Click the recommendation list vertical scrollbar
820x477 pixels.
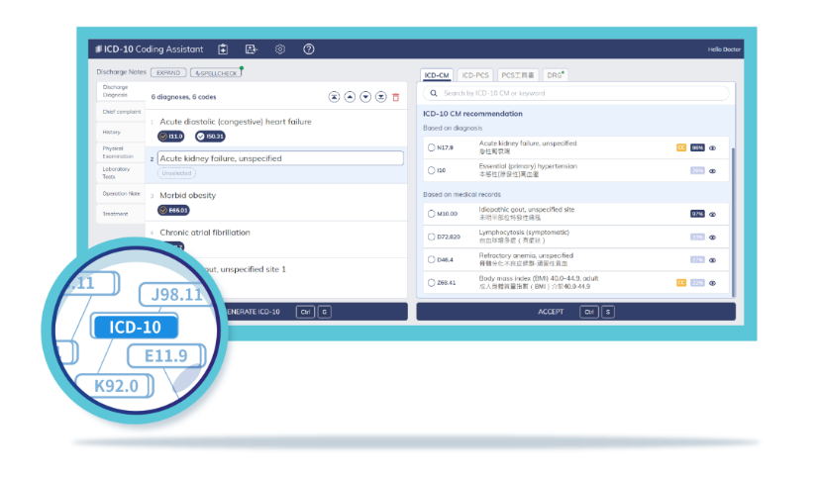point(733,222)
